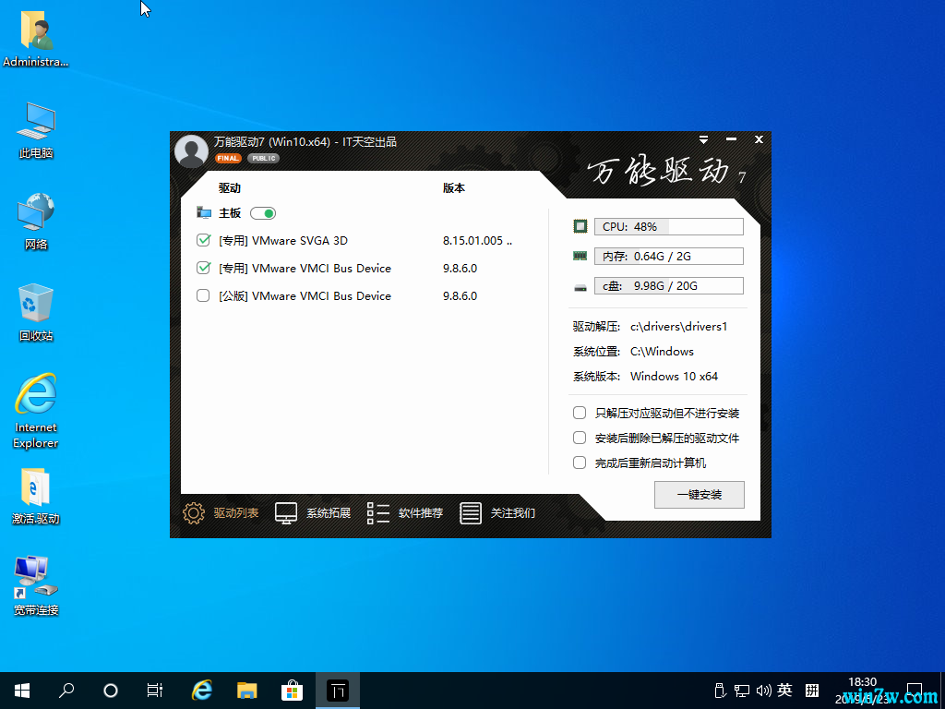Click the 驱动 column header
945x709 pixels.
pyautogui.click(x=230, y=188)
